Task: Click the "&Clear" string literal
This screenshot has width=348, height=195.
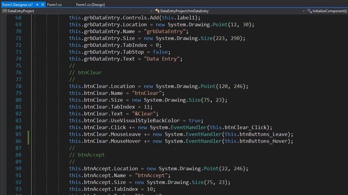Action: coord(144,114)
